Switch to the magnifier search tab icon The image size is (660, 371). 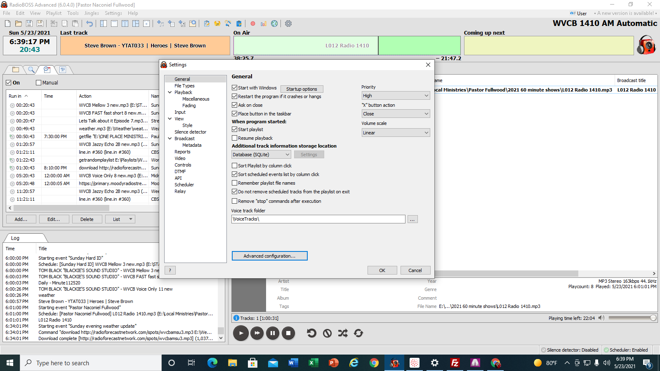tap(31, 70)
